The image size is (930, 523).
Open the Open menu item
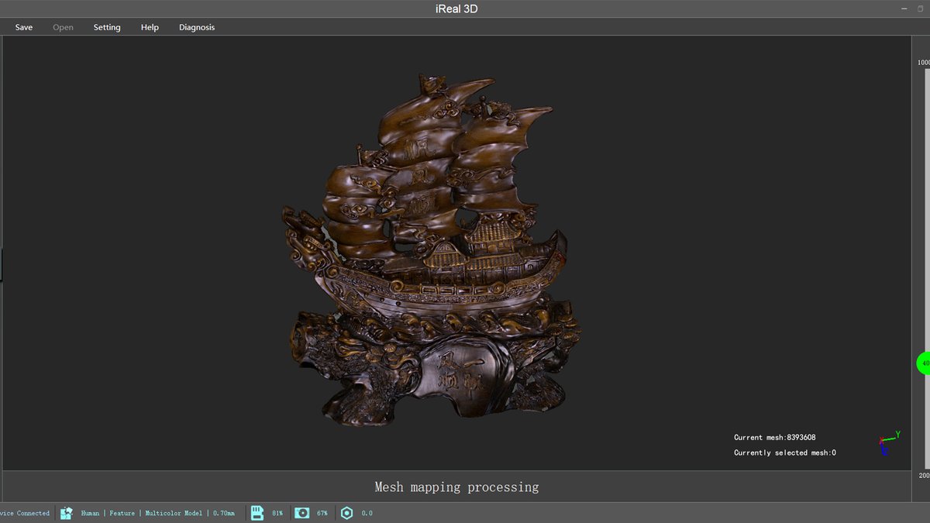tap(63, 27)
